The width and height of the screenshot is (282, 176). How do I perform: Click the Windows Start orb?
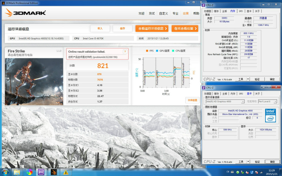5,172
